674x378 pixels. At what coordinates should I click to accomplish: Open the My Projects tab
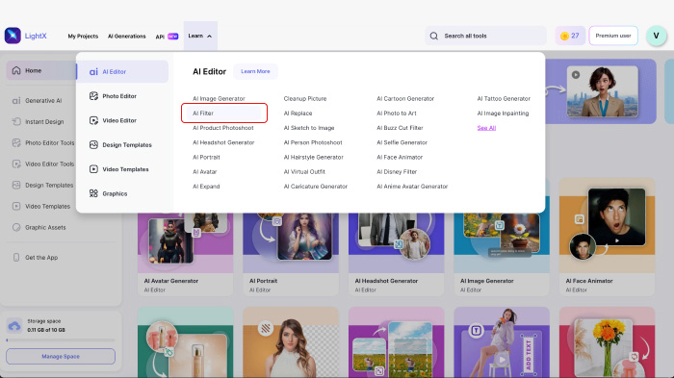click(83, 37)
